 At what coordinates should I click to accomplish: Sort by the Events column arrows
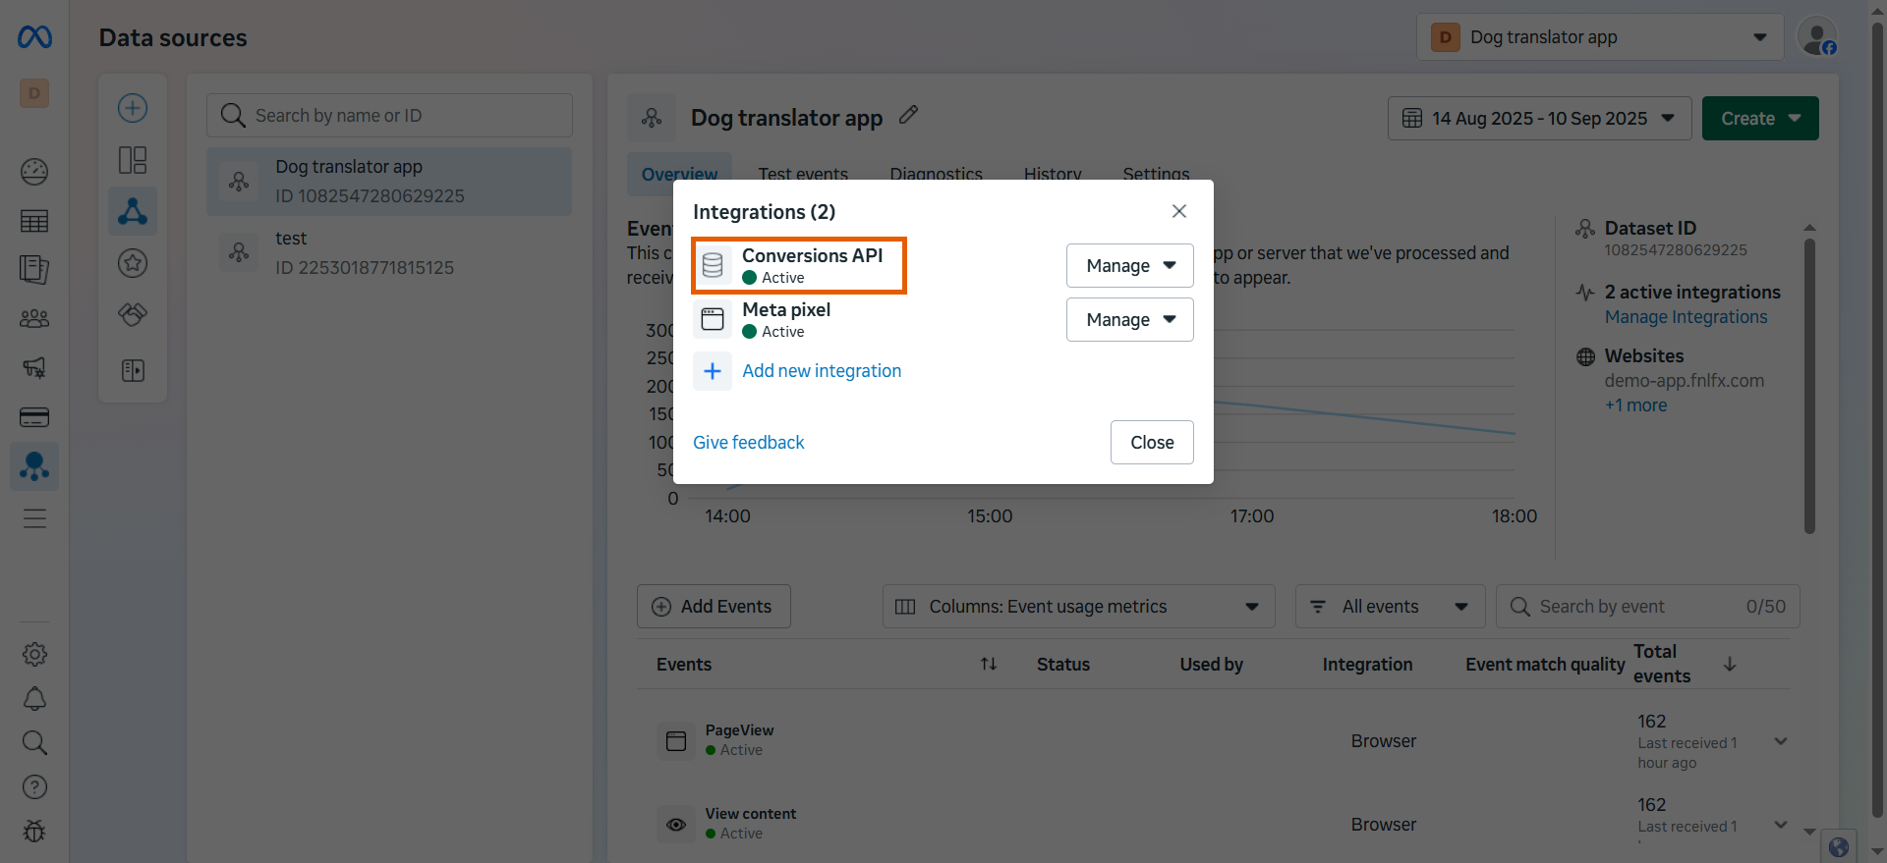989,665
